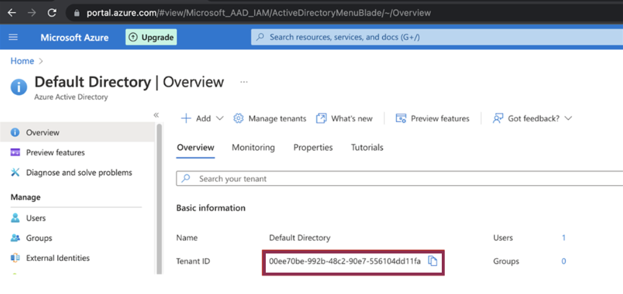Click the Basic information heading

tap(211, 208)
